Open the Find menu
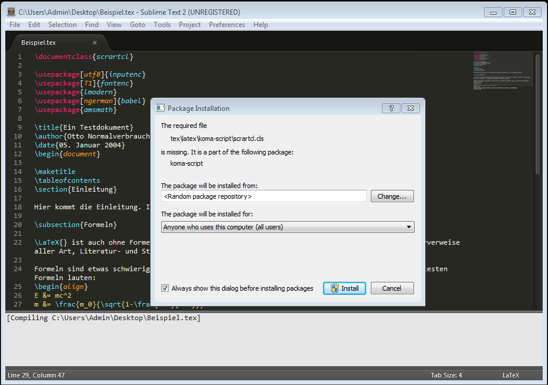 92,25
